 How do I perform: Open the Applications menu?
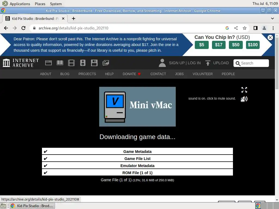[x=20, y=4]
